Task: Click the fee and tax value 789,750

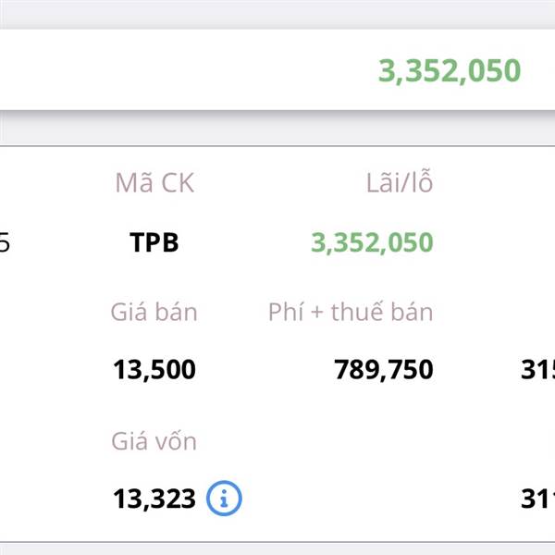Action: click(384, 369)
